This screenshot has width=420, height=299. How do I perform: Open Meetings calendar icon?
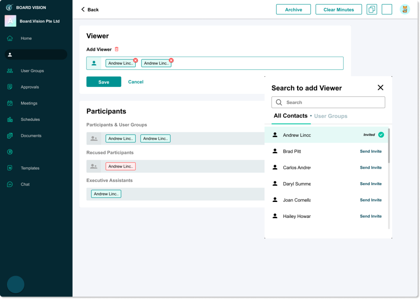10,103
